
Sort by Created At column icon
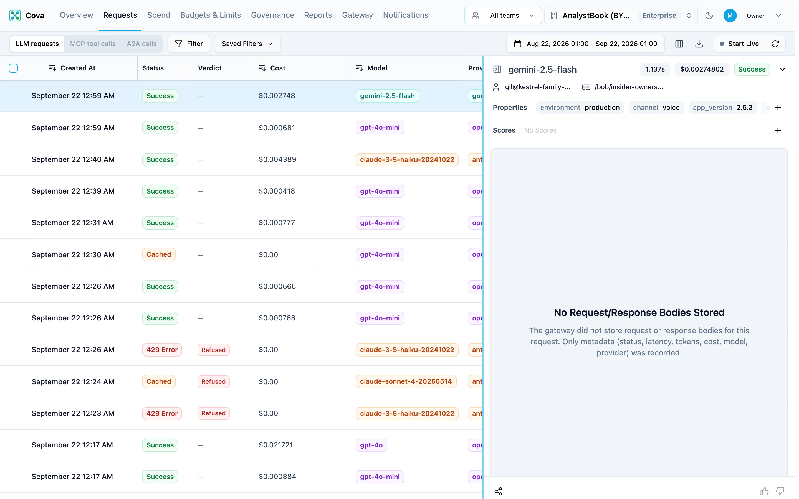(x=52, y=68)
